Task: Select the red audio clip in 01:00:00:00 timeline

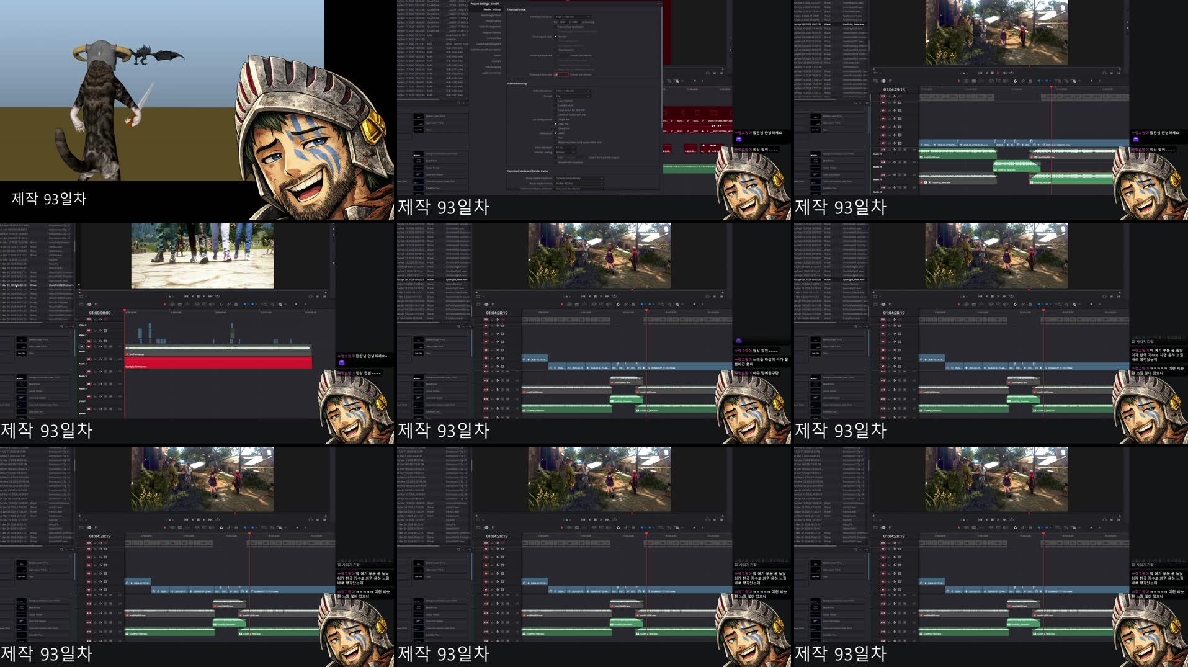Action: coord(218,363)
